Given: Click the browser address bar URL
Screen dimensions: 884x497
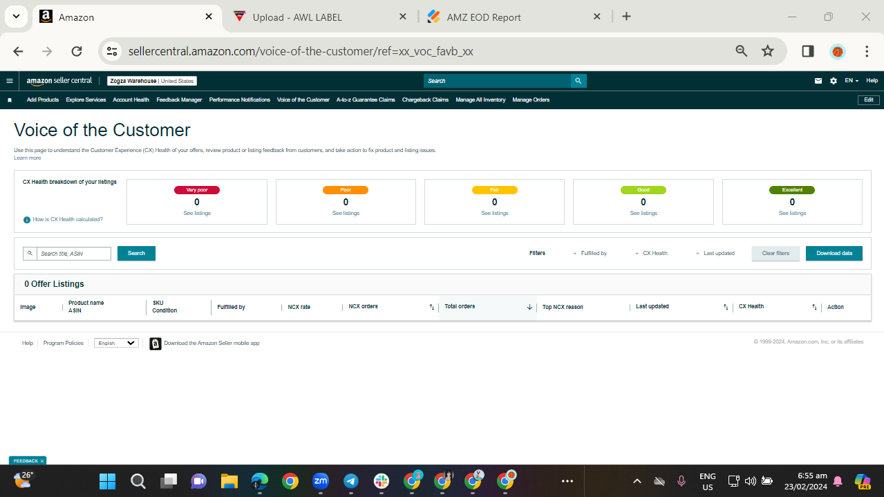Looking at the screenshot, I should point(301,51).
